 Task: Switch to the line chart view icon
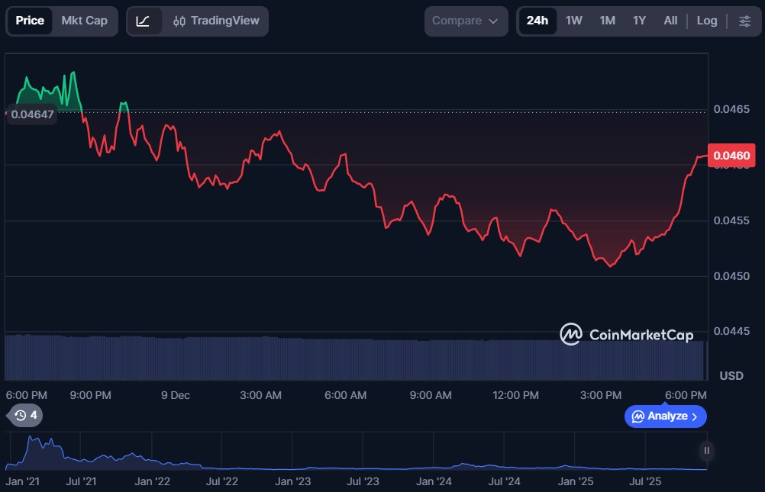click(143, 21)
